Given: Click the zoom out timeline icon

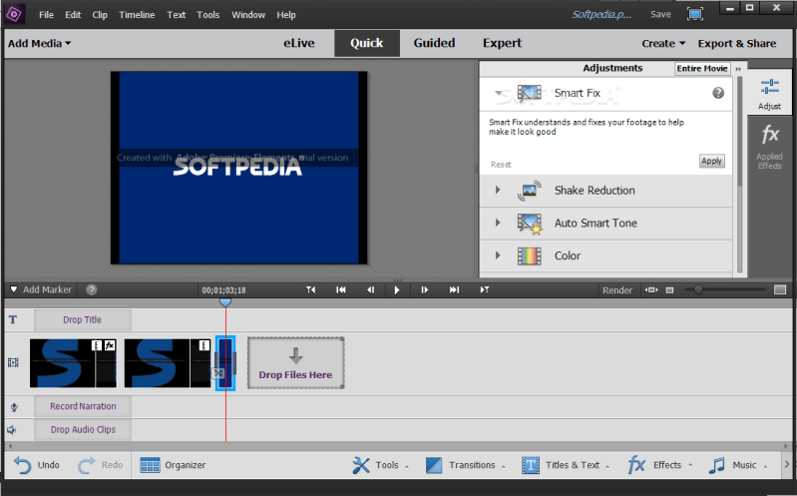Looking at the screenshot, I should coord(670,290).
